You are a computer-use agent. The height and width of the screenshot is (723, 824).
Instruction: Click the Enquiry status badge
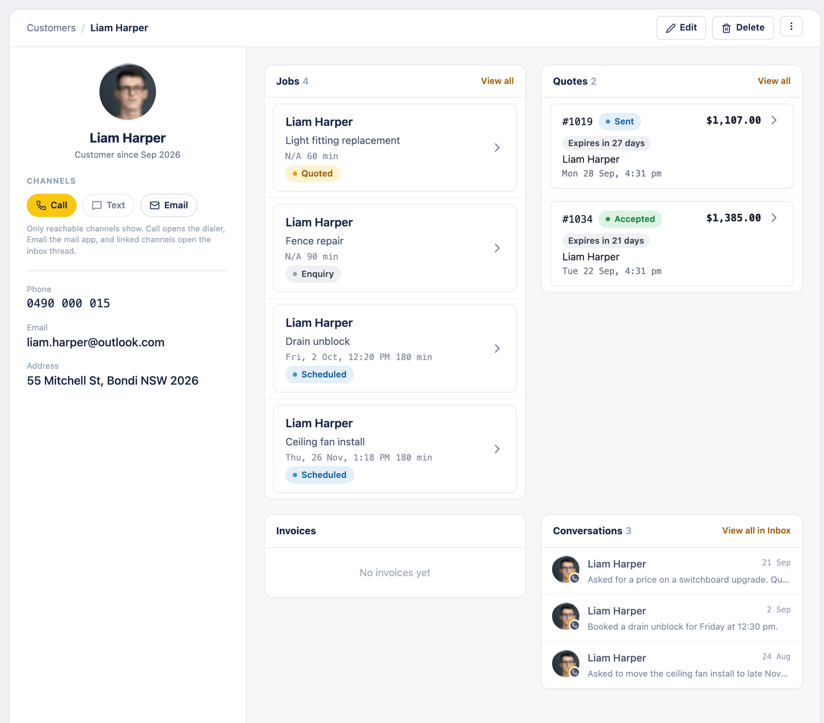coord(313,274)
